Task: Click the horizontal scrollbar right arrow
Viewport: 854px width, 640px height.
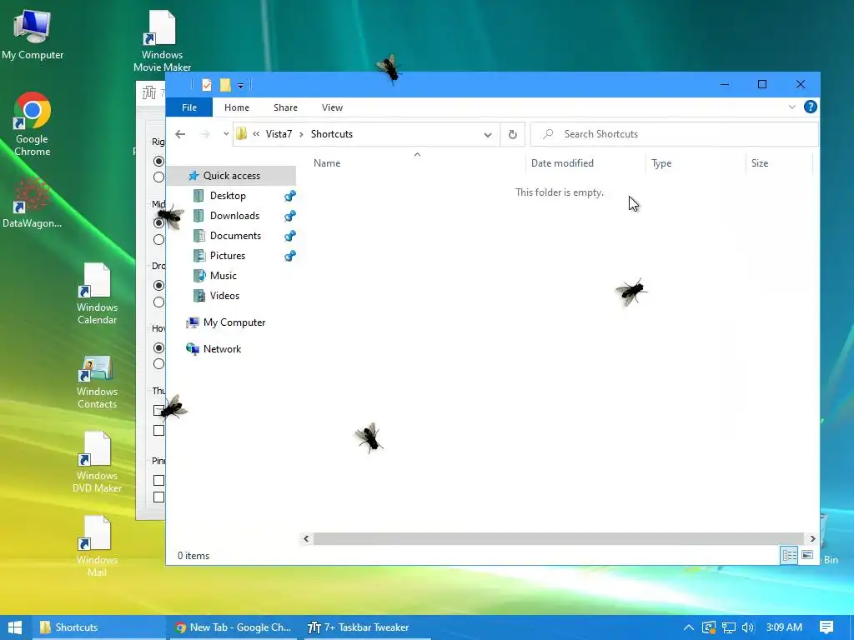Action: 812,539
